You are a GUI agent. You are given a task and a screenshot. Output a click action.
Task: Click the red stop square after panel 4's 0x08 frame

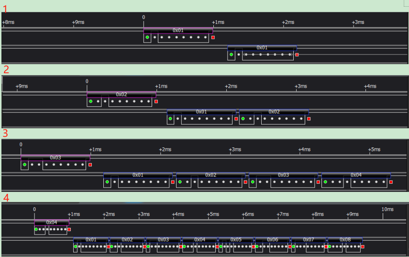[x=363, y=246]
